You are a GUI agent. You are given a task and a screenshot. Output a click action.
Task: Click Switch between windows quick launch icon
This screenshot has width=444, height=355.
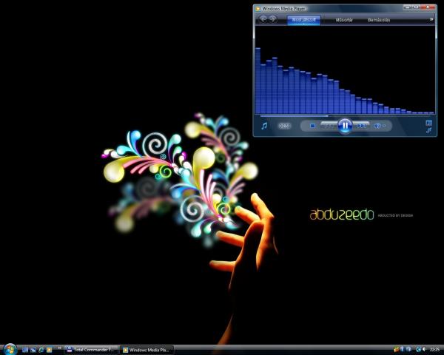pyautogui.click(x=33, y=350)
